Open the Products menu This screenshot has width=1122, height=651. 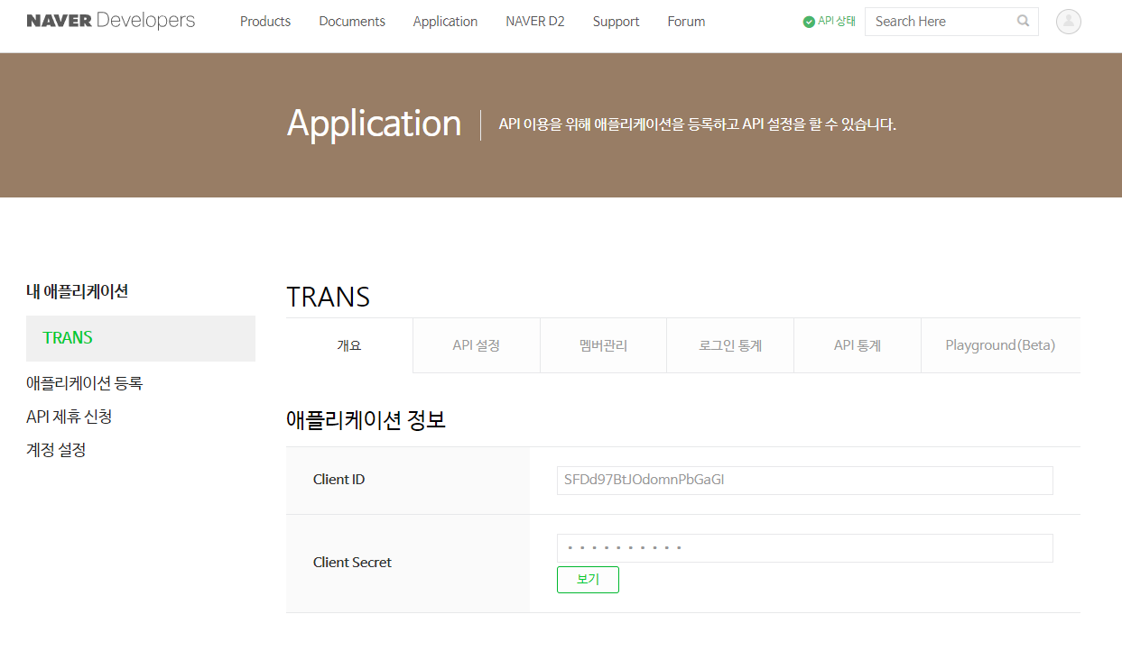(265, 22)
